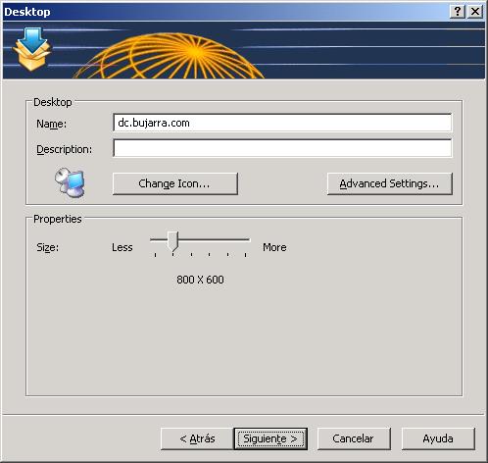Open the Change Icon dialog
The width and height of the screenshot is (488, 463).
pos(175,183)
